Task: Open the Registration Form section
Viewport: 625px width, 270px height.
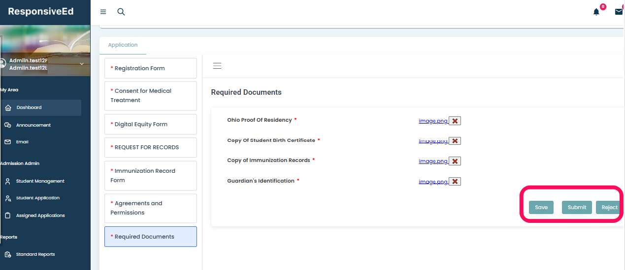Action: (150, 68)
